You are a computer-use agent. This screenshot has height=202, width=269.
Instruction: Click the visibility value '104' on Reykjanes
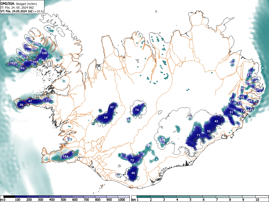click(x=66, y=156)
